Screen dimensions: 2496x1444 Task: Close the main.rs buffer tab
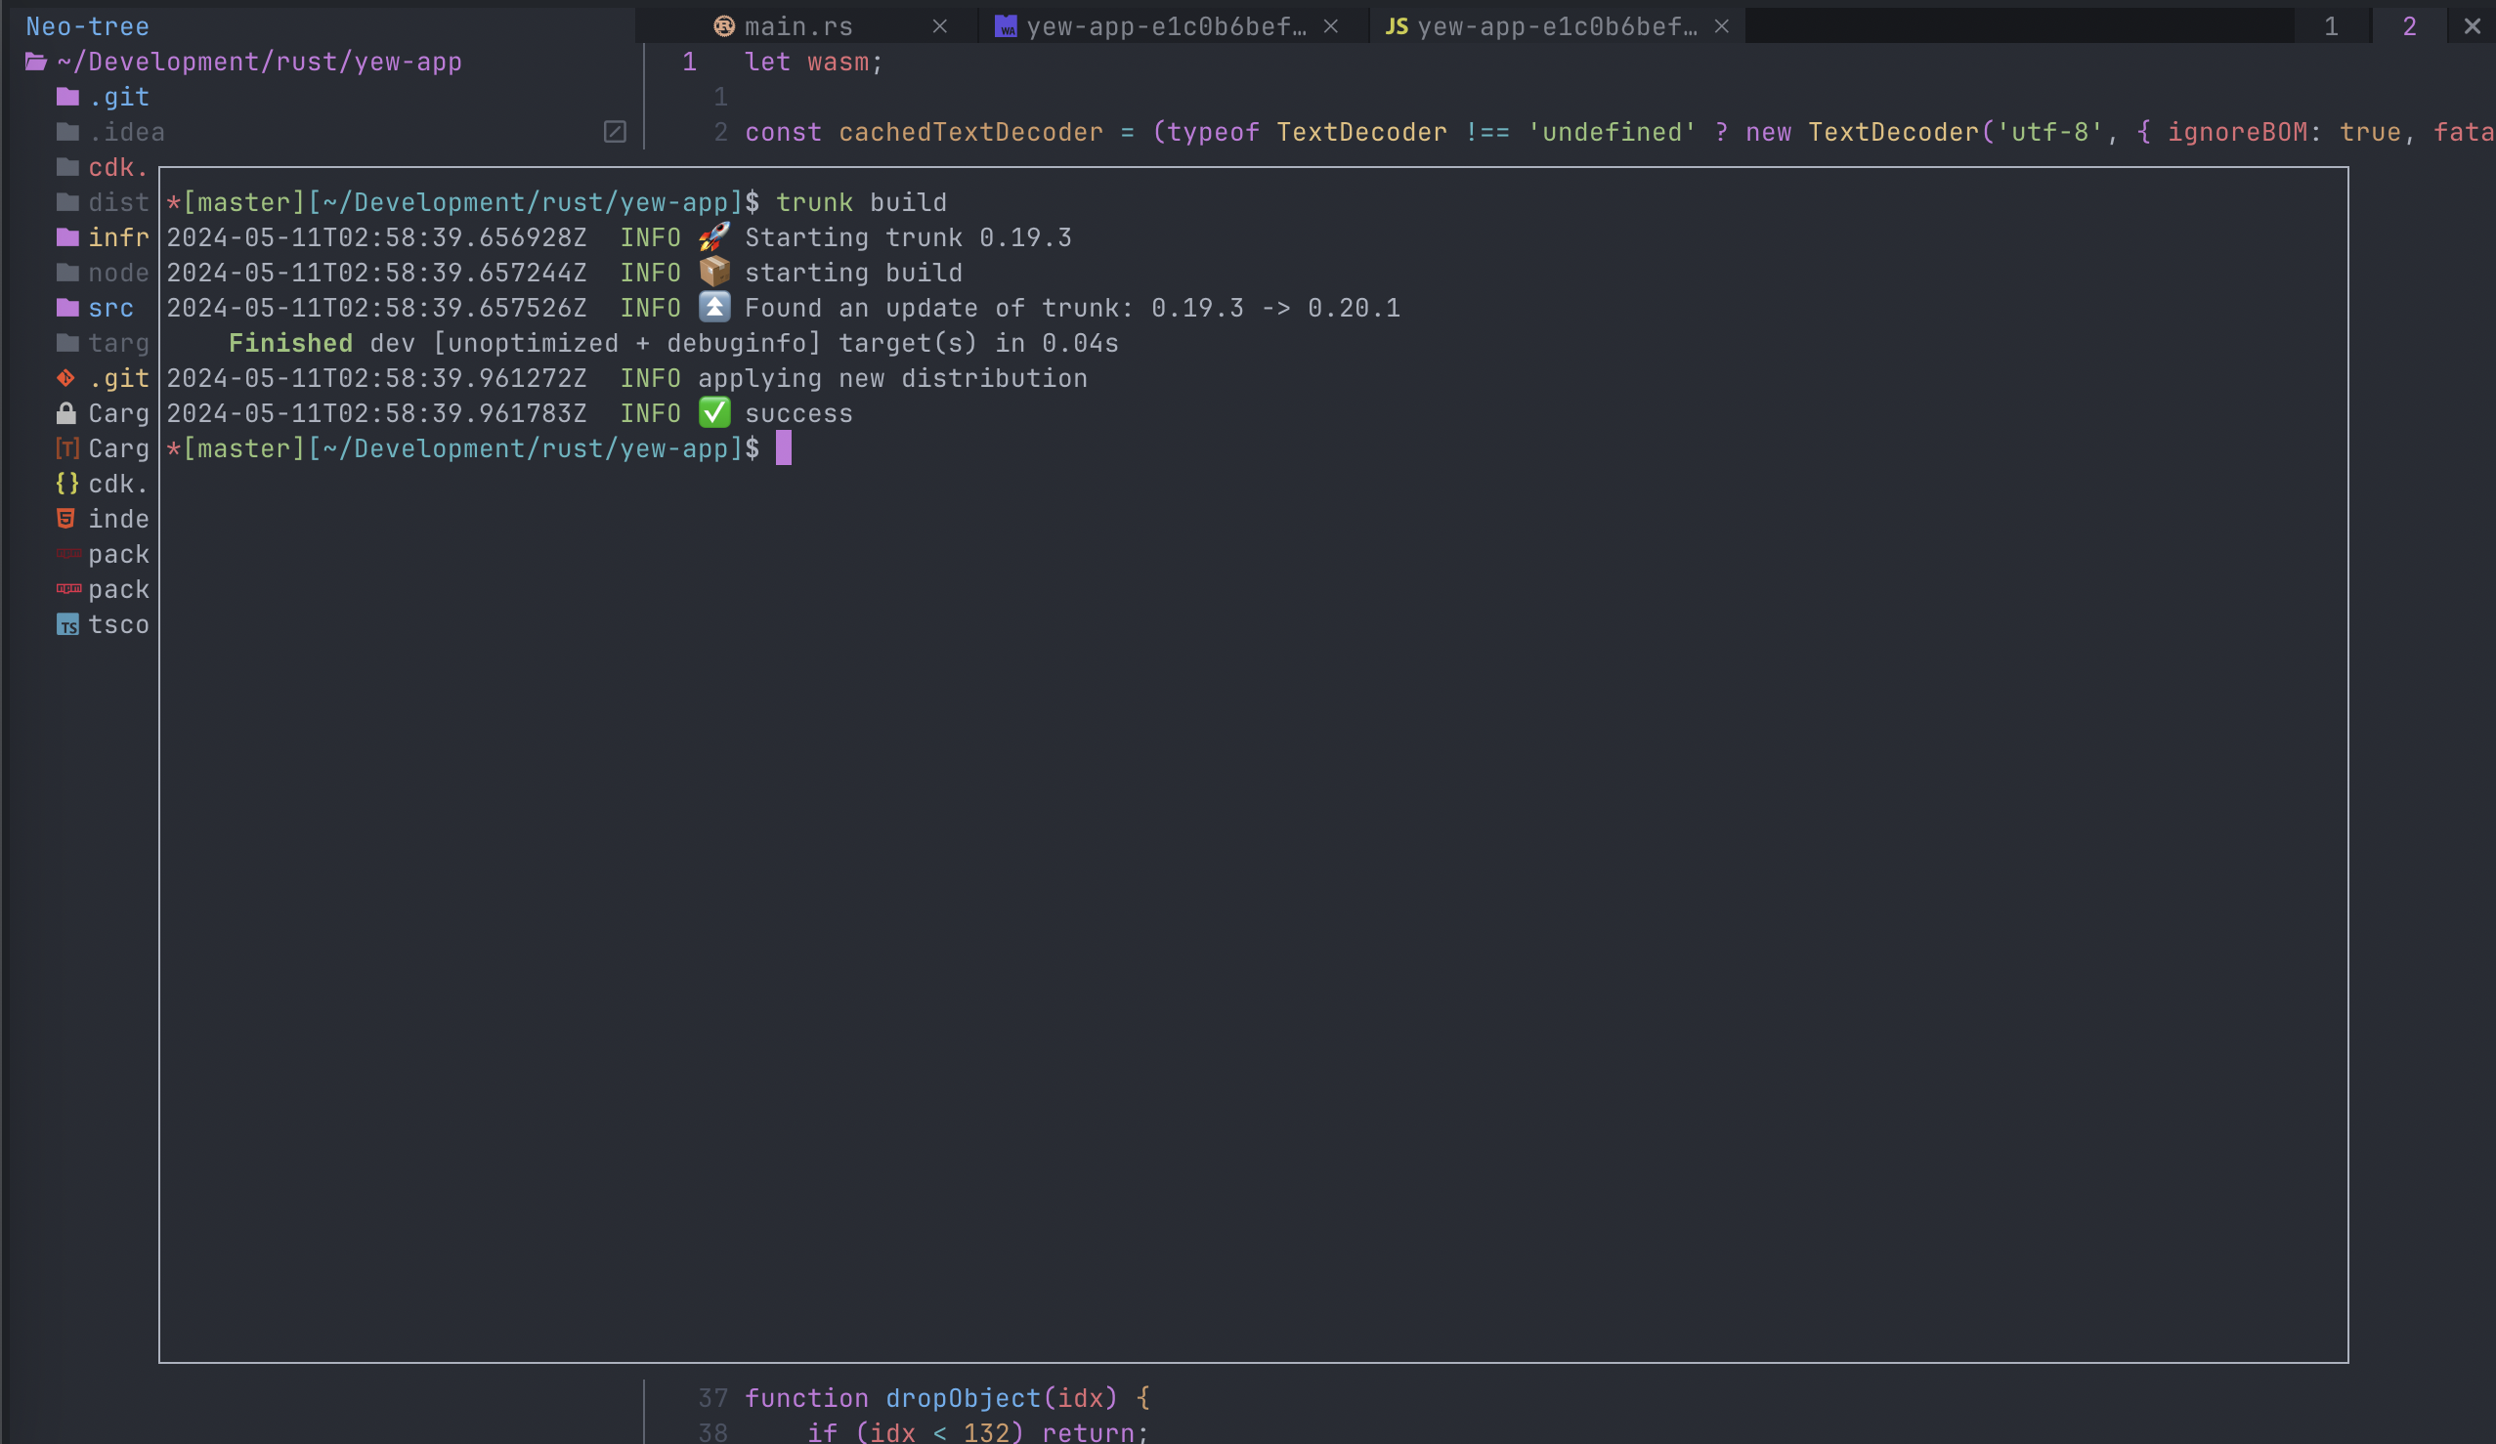pos(939,26)
